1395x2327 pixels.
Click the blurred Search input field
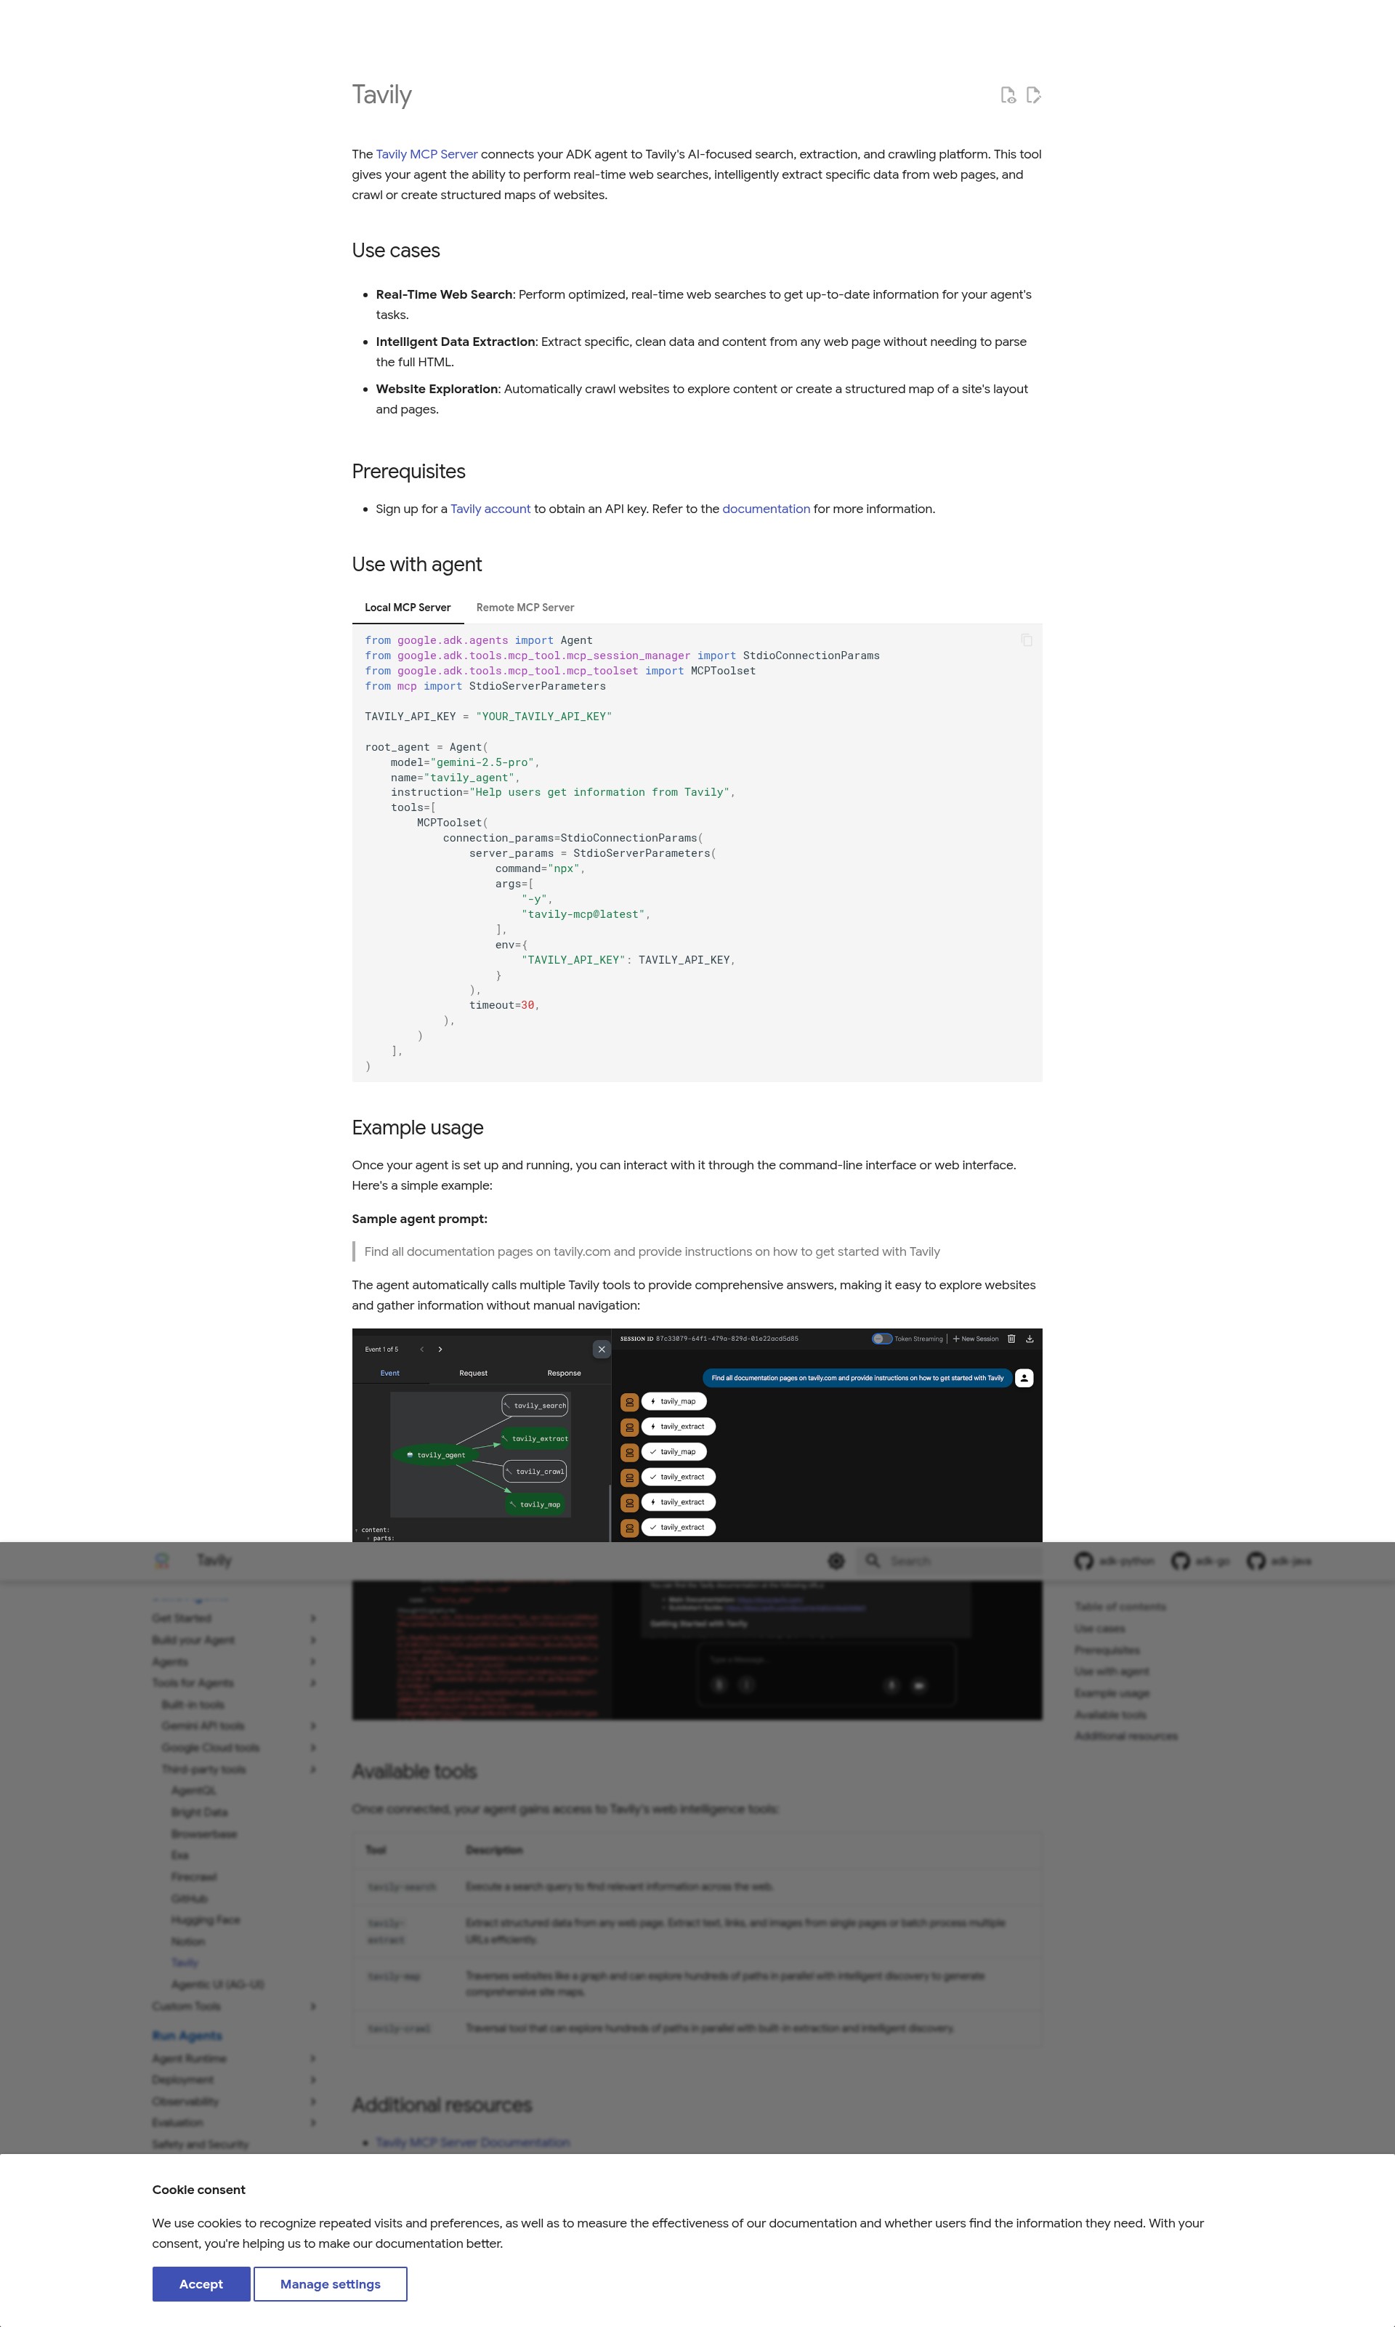[x=950, y=1561]
